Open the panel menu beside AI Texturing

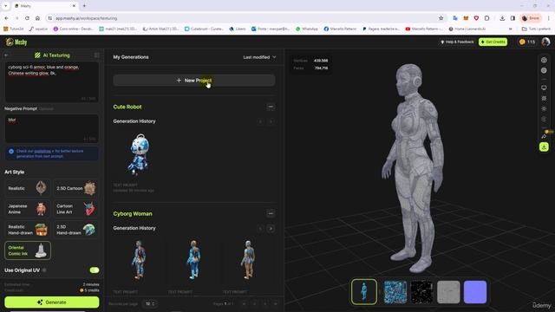point(96,55)
